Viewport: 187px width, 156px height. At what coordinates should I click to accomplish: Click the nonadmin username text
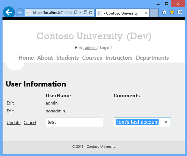coord(55,111)
